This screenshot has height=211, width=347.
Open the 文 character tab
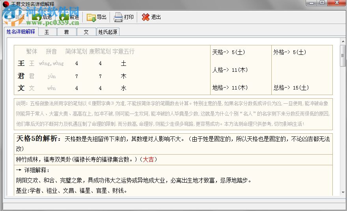tap(86, 32)
